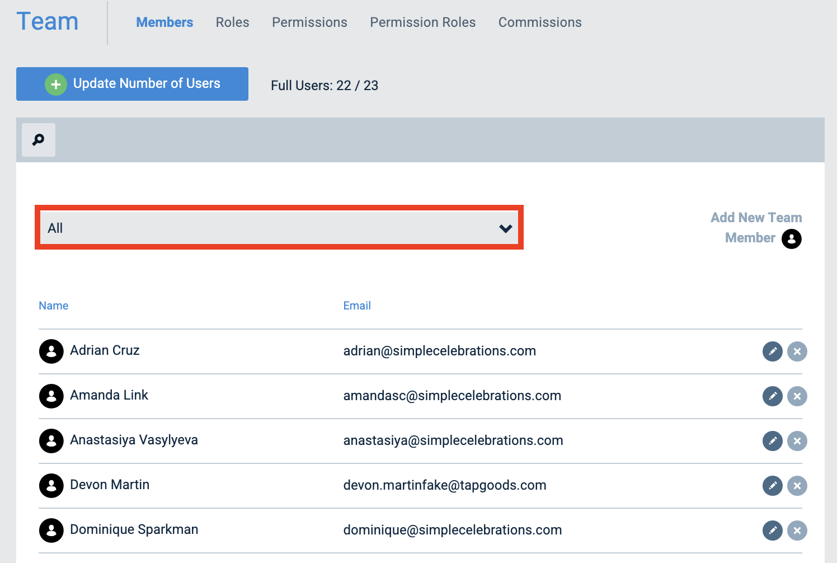
Task: Edit Dominique Sparkman with pencil icon
Action: click(x=773, y=531)
